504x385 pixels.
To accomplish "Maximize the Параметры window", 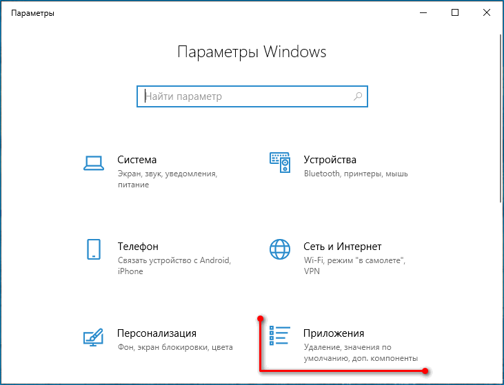I will click(455, 12).
